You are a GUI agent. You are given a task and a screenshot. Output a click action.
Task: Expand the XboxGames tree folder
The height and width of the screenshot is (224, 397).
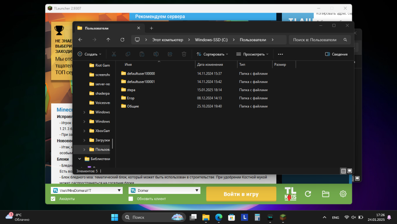click(x=84, y=131)
